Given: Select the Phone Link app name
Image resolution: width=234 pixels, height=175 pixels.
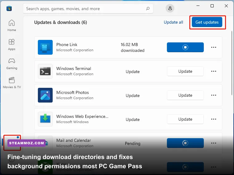Looking at the screenshot, I should (x=67, y=45).
